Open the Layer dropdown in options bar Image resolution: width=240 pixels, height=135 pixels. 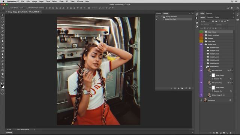coord(22,8)
